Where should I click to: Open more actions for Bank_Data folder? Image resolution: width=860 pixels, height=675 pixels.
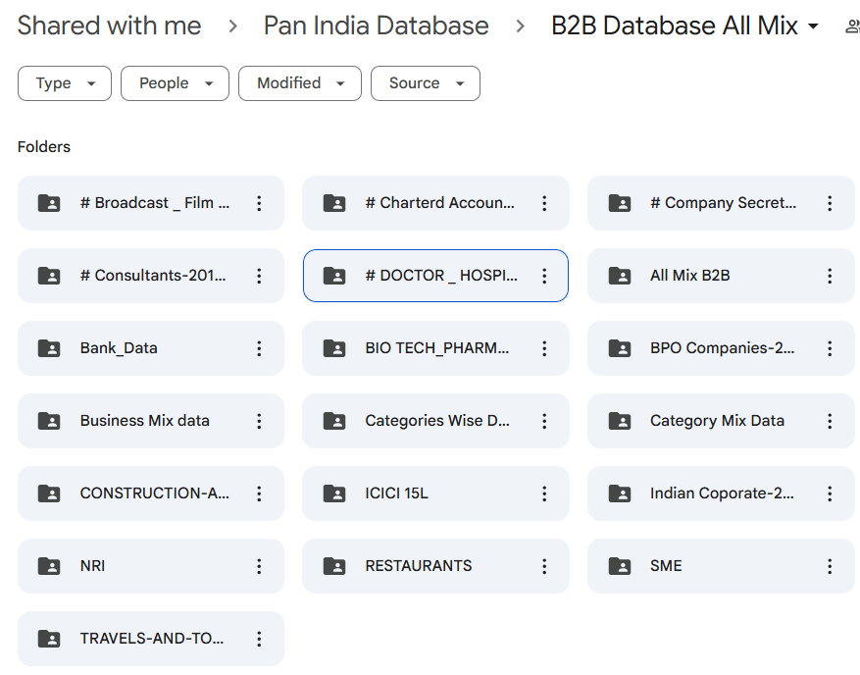259,348
